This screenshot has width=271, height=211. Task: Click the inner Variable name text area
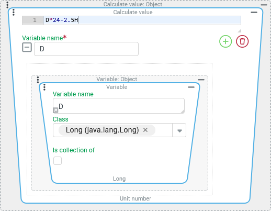click(119, 106)
